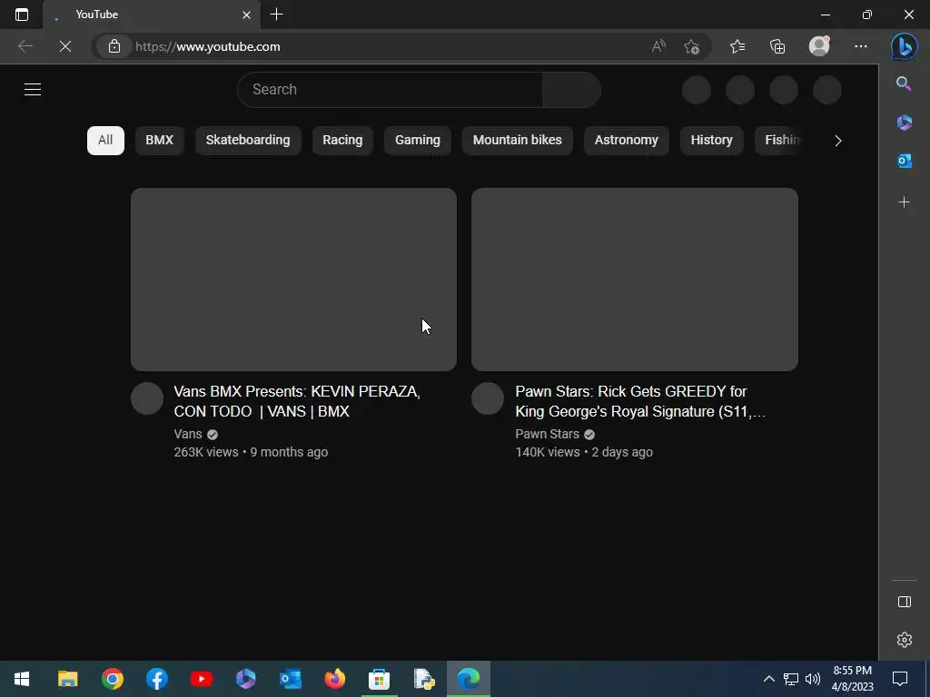Select the Racing filter chip
This screenshot has width=930, height=697.
point(342,141)
